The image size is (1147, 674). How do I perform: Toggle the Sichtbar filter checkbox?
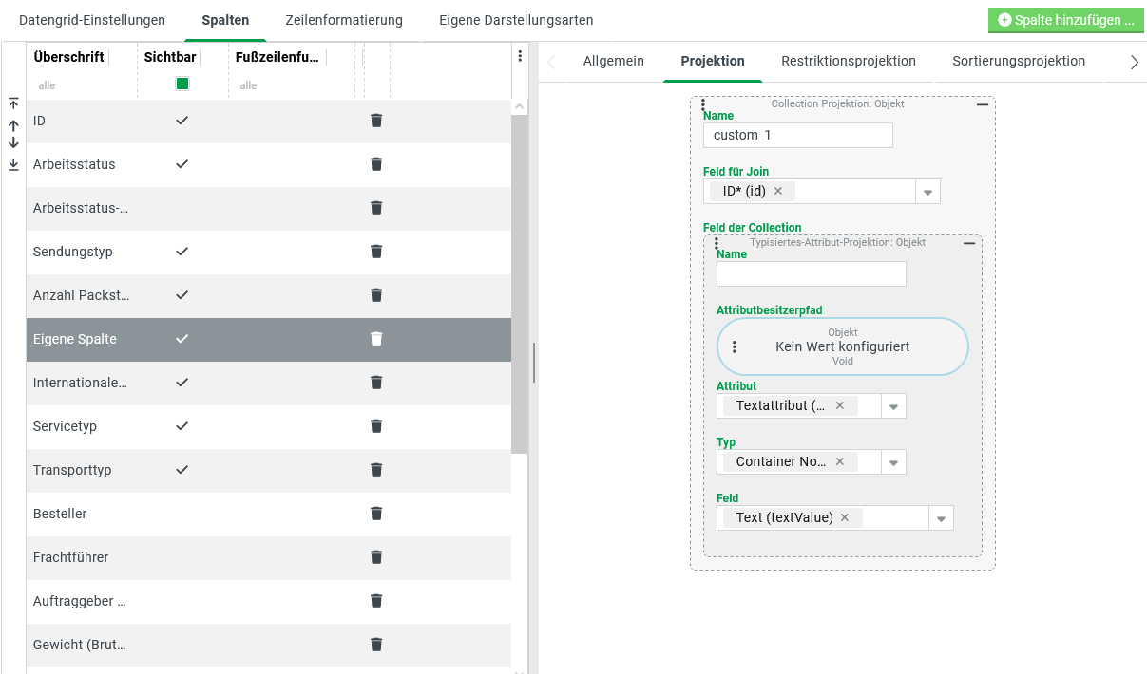coord(182,84)
